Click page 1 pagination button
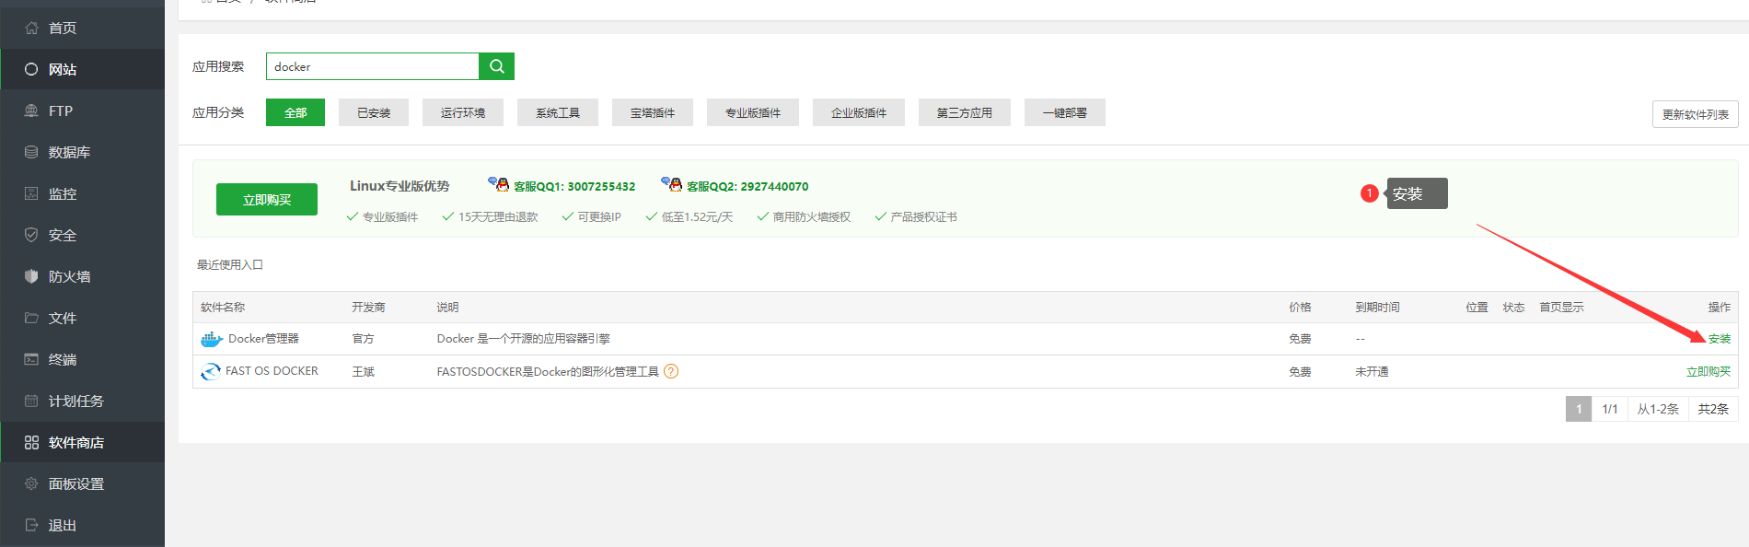Image resolution: width=1749 pixels, height=547 pixels. point(1579,409)
